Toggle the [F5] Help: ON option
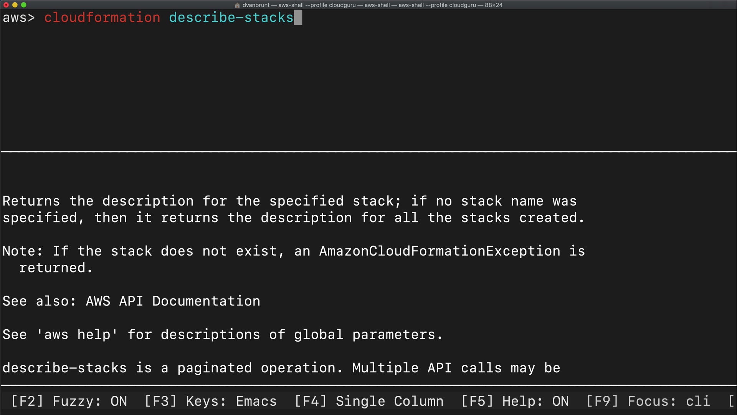The width and height of the screenshot is (737, 415). [x=515, y=401]
